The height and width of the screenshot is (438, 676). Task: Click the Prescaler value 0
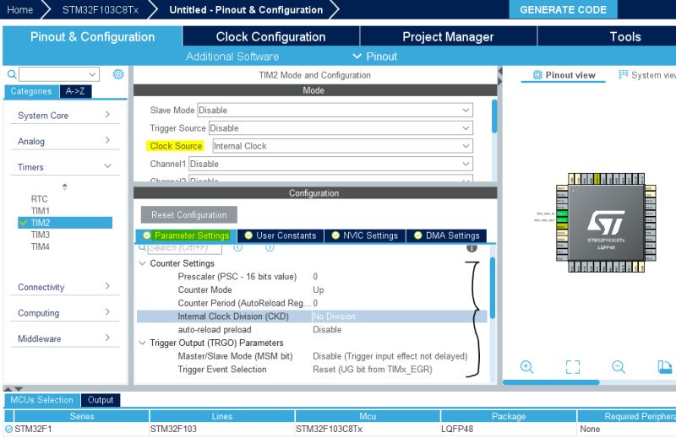[x=315, y=277]
